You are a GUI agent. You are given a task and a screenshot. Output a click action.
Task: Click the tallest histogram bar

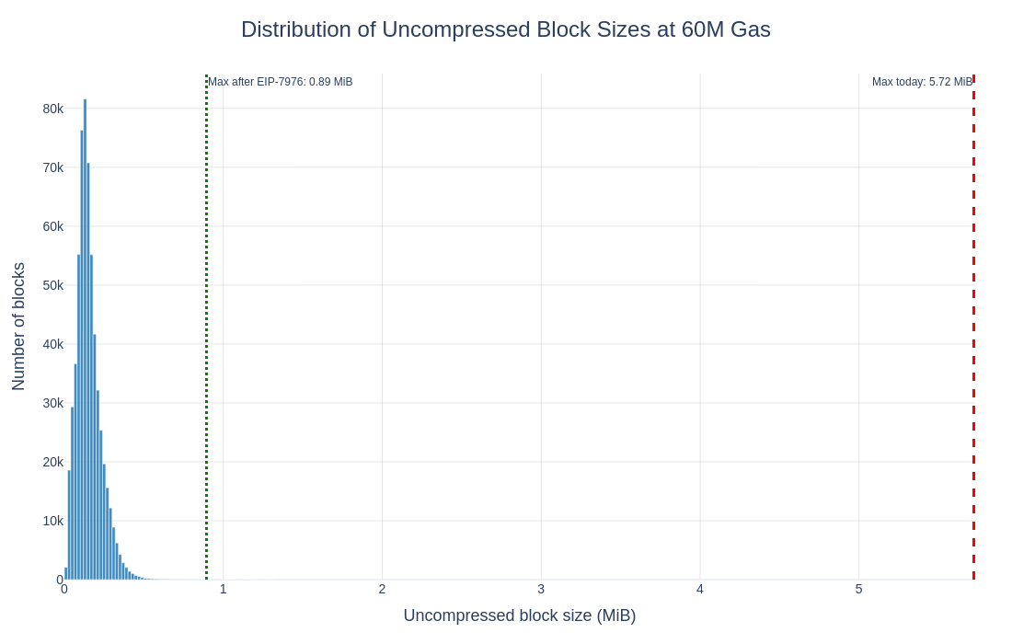point(85,340)
